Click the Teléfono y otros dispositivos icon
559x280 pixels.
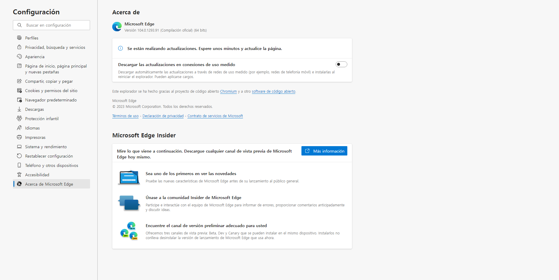point(19,165)
